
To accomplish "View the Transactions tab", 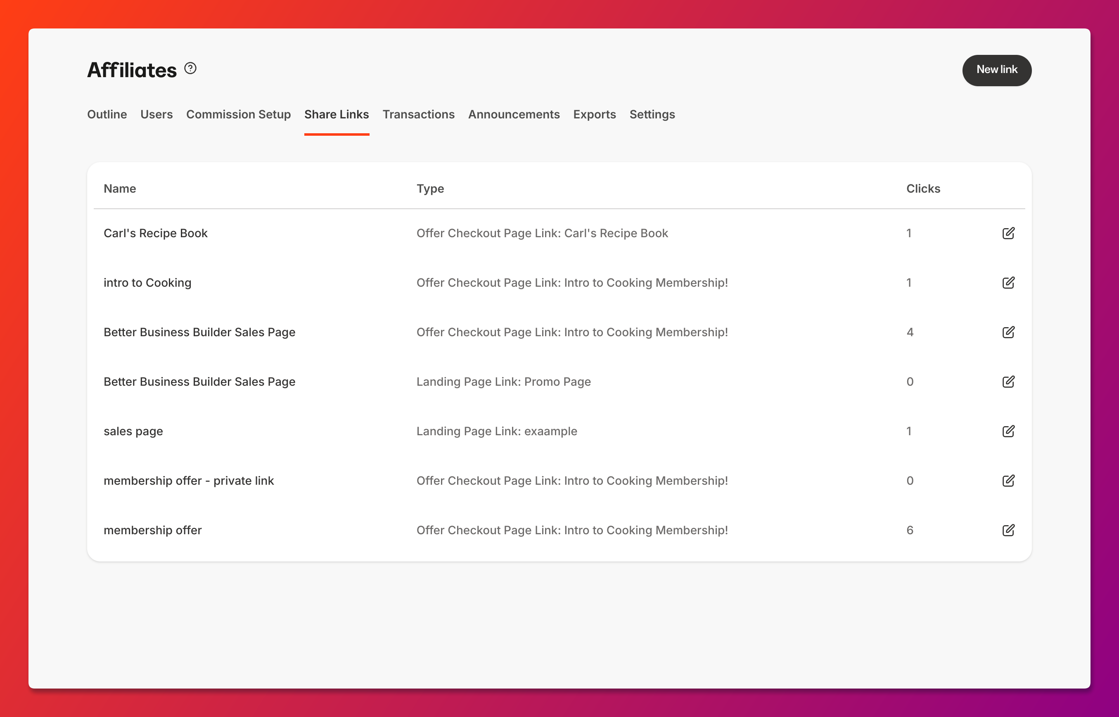I will pos(418,115).
